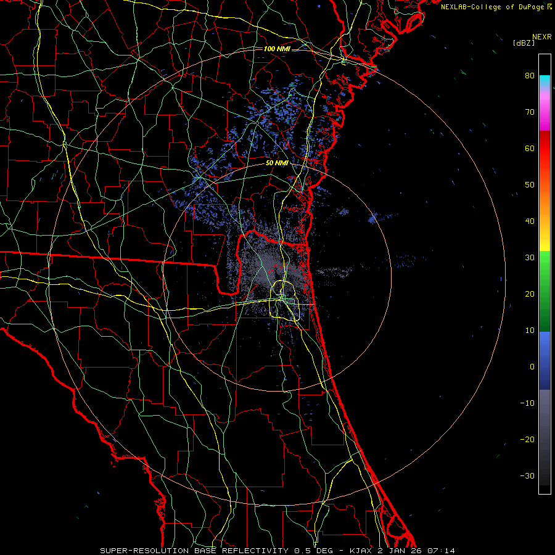555x555 pixels.
Task: Click the green band of the color scale
Action: (x=545, y=291)
